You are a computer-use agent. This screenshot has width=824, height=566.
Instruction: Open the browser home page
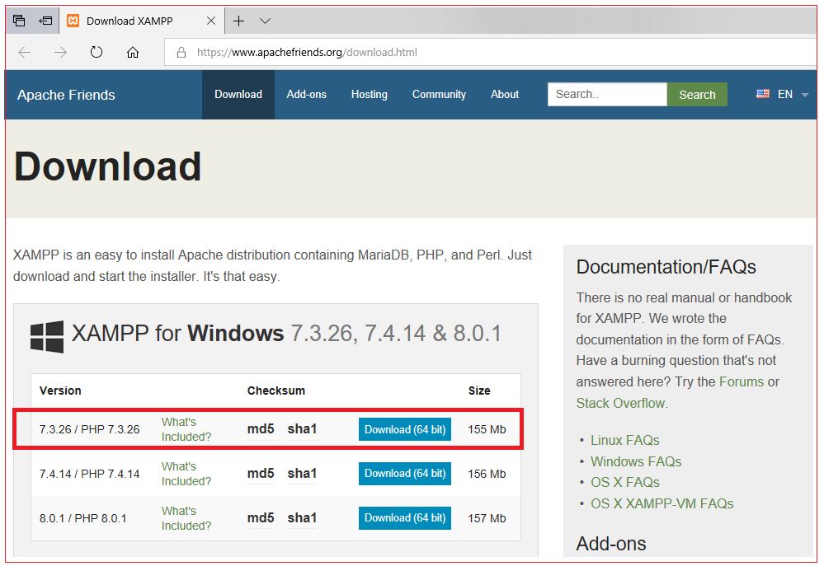133,52
